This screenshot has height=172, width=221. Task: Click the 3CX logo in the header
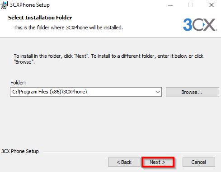click(200, 24)
